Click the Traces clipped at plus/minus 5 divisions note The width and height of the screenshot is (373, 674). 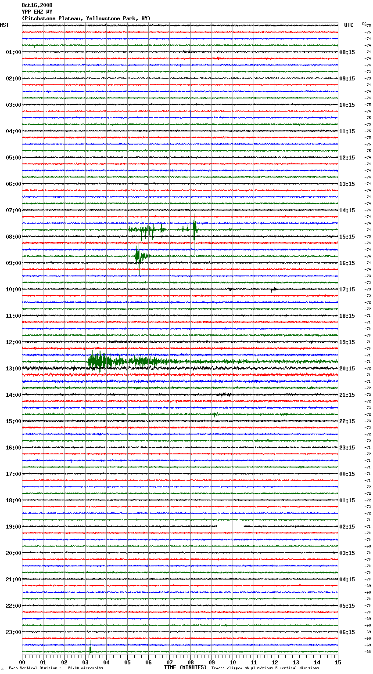(265, 668)
